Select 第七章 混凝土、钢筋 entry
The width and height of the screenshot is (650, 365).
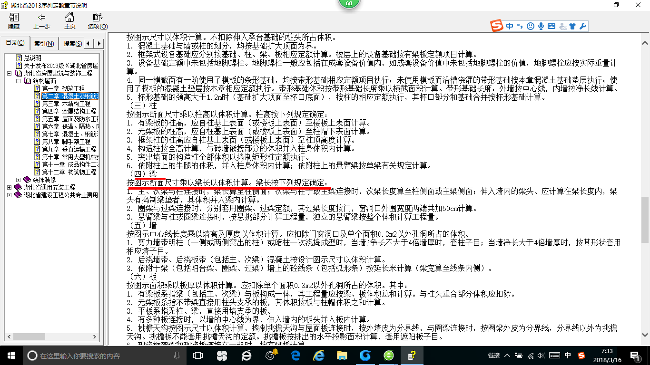70,134
